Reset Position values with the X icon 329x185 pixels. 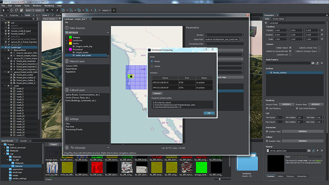pos(322,30)
